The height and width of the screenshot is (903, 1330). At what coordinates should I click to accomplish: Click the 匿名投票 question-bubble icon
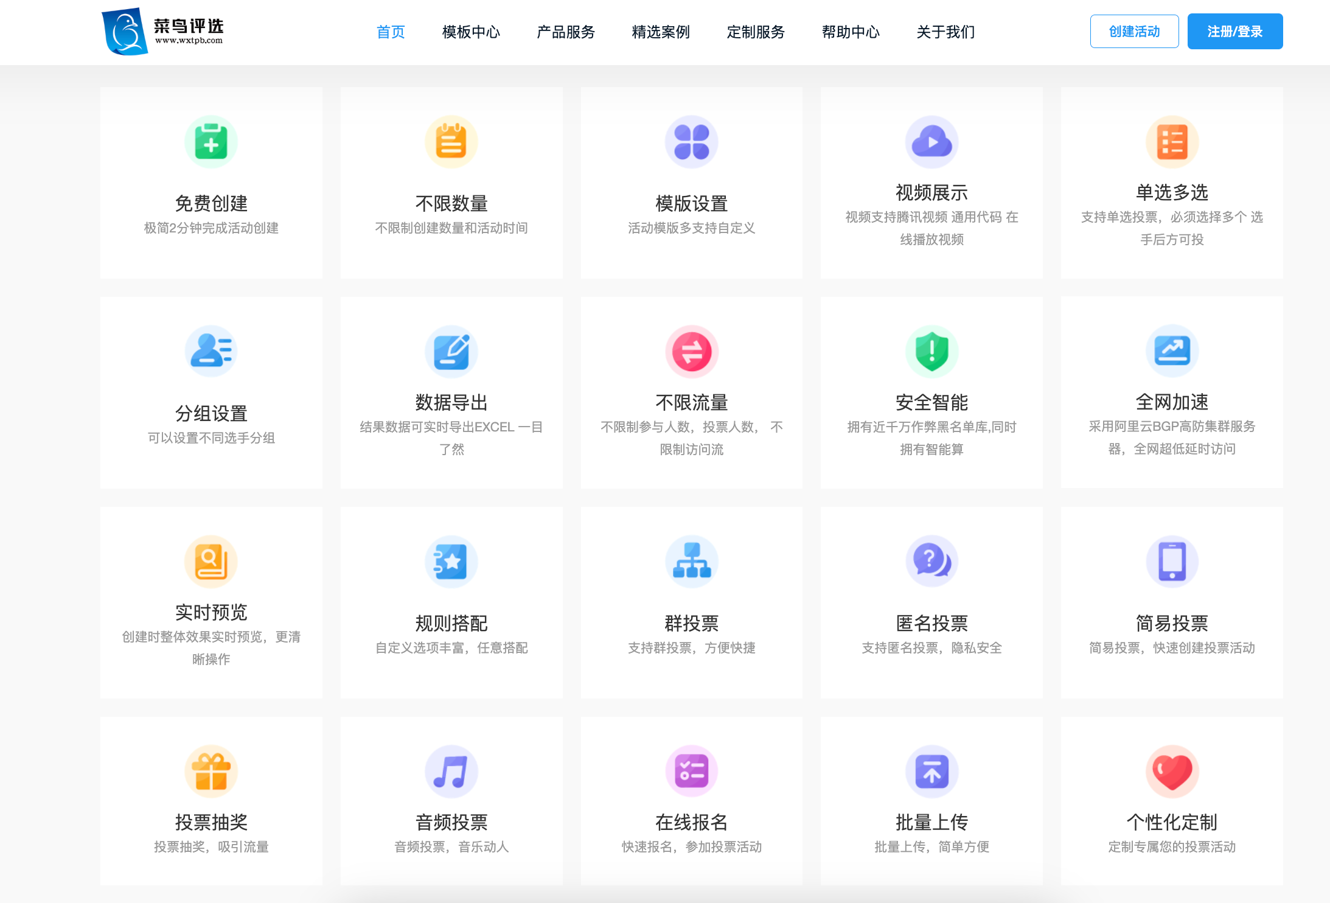pos(931,561)
